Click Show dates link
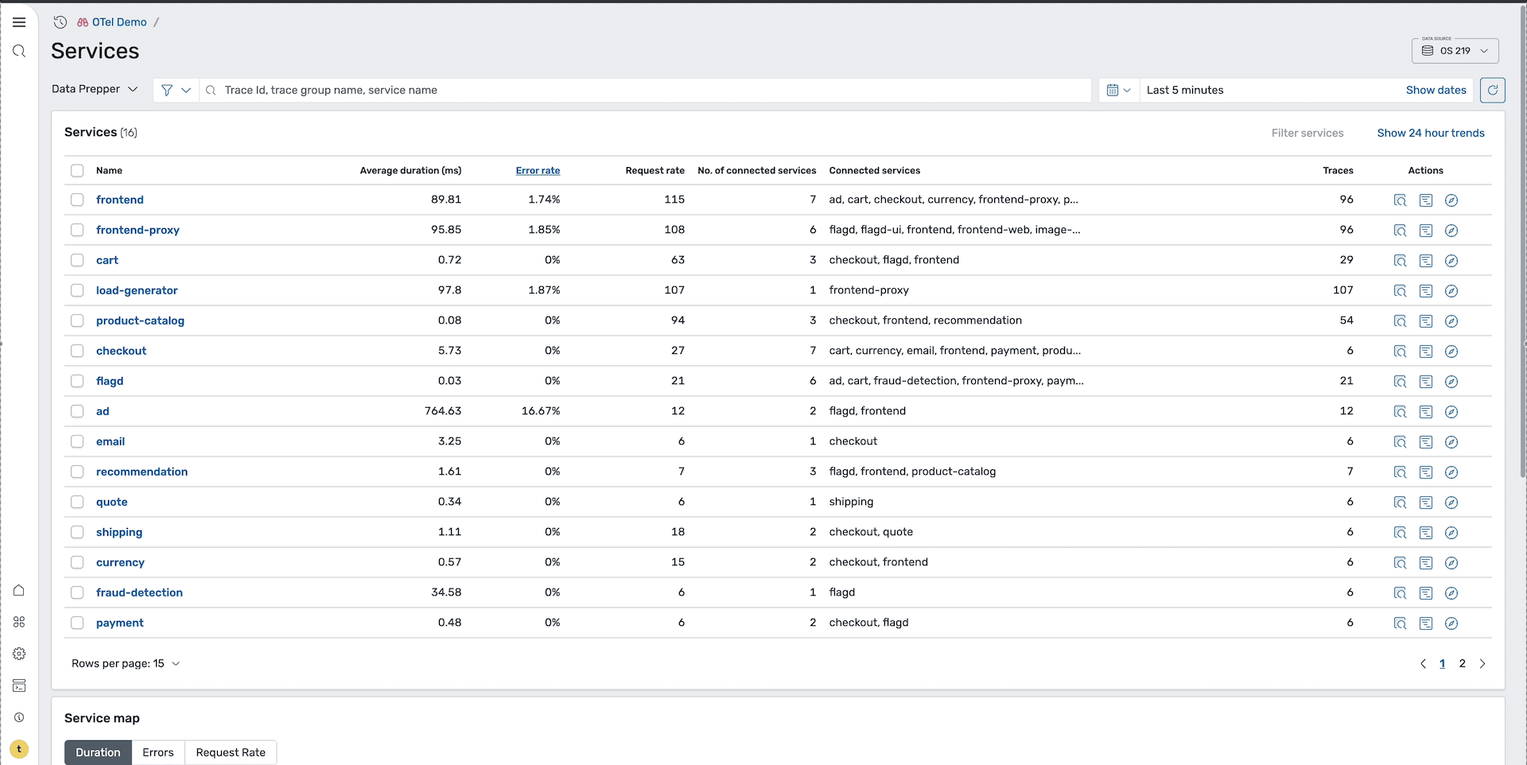Screen dimensions: 1527x765 pos(1436,90)
